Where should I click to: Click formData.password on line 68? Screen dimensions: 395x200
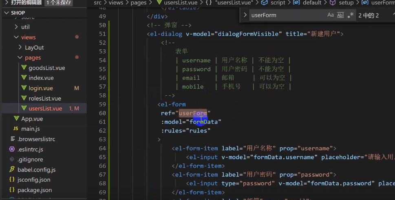coord(341,183)
